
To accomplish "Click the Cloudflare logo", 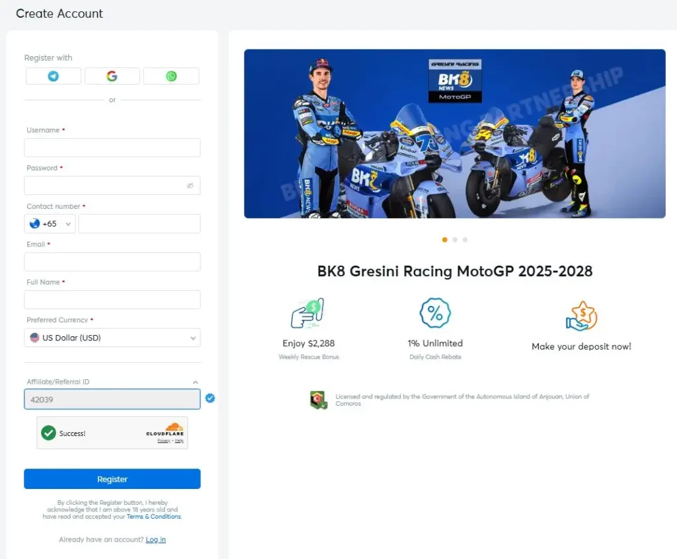I will [165, 429].
